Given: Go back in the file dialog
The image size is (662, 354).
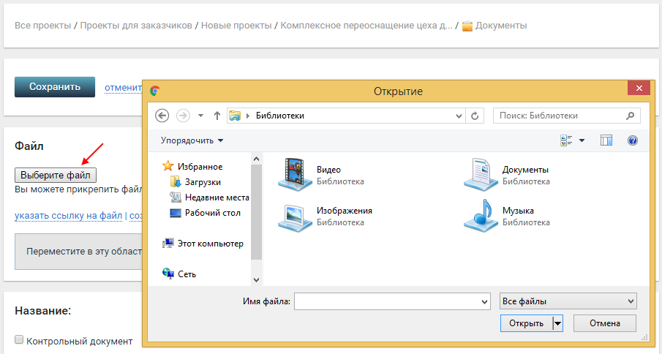Looking at the screenshot, I should (162, 116).
